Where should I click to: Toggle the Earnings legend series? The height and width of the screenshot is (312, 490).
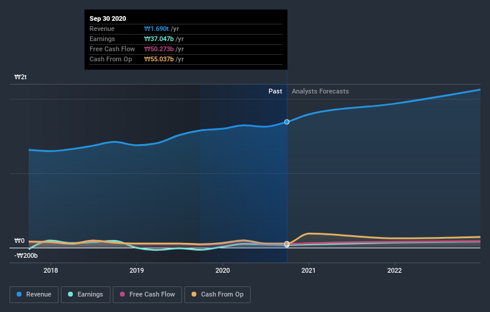(85, 295)
